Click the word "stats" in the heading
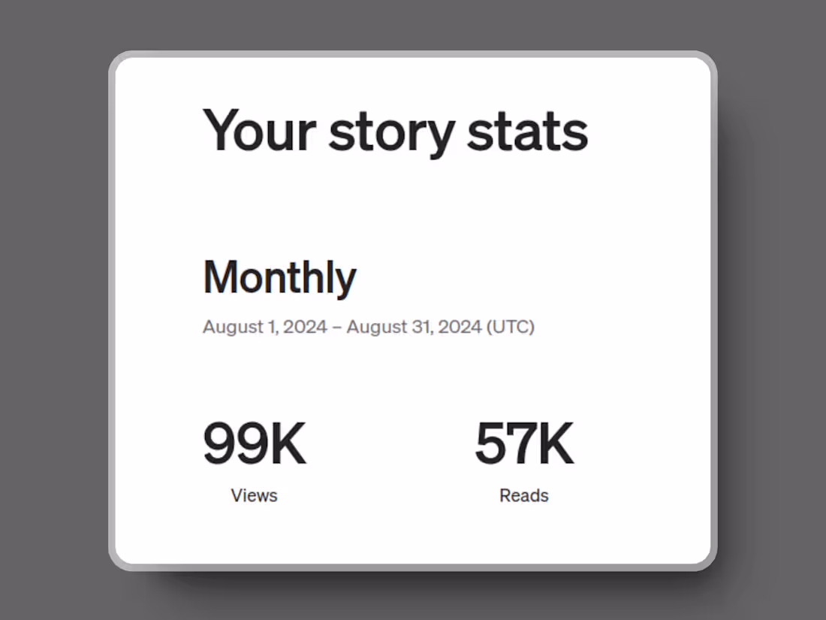 pyautogui.click(x=527, y=131)
